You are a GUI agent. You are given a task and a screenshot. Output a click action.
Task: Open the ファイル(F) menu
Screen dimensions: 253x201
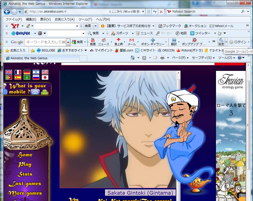pos(14,19)
